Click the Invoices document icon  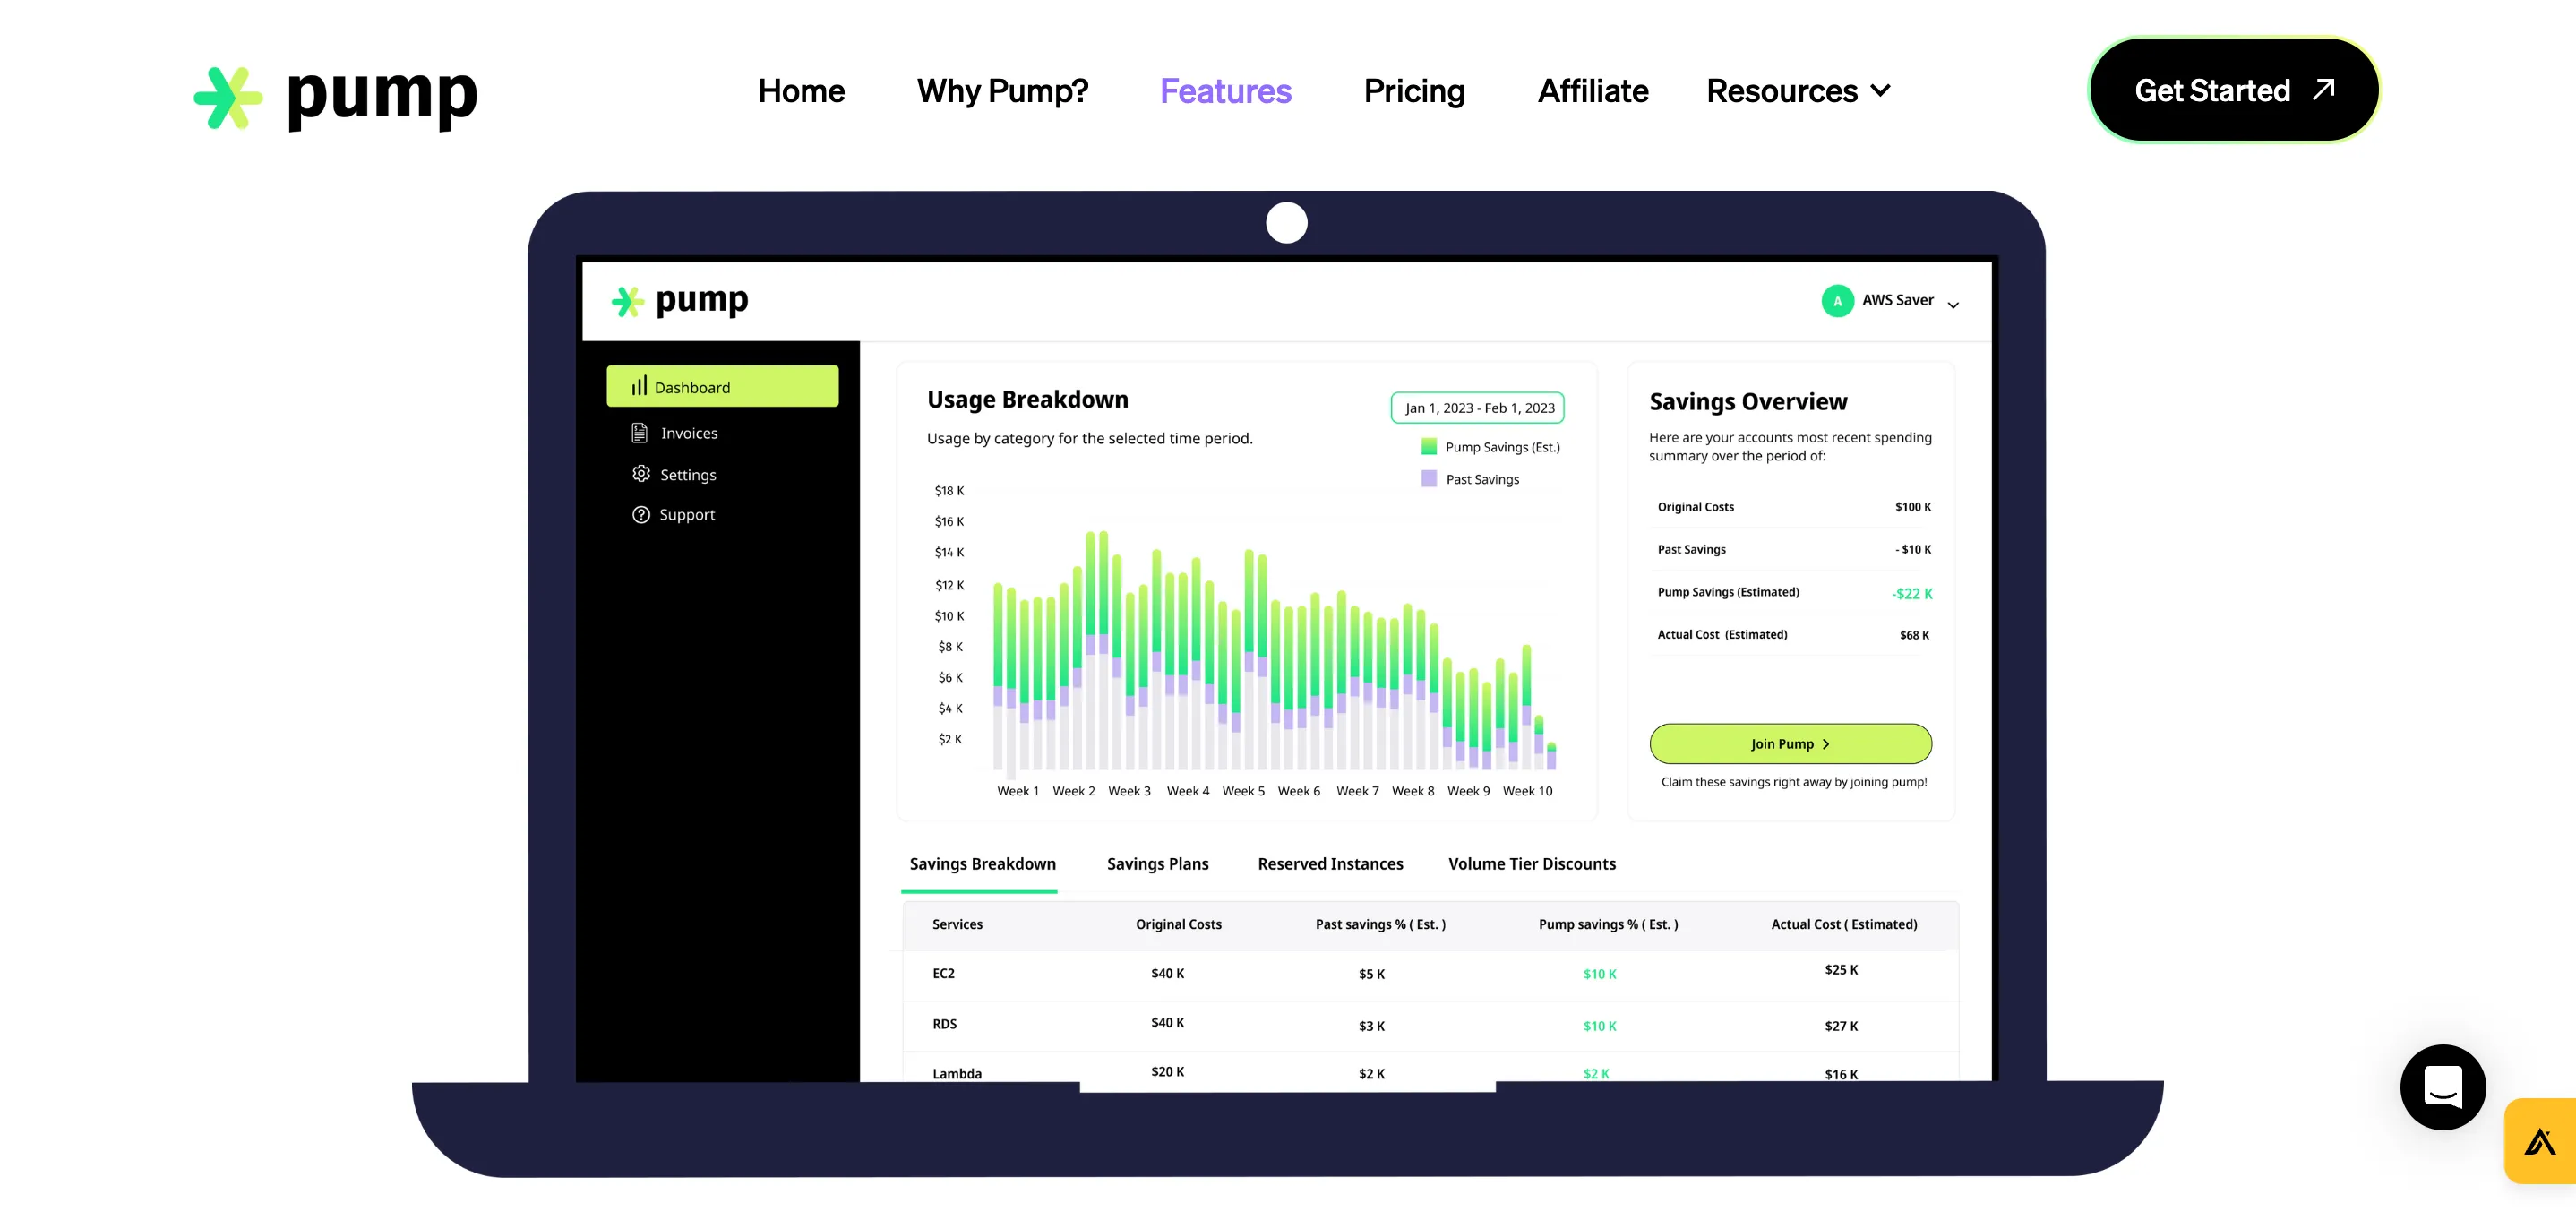[x=640, y=433]
